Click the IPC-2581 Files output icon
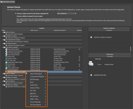This screenshot has height=109, width=133. (x=6, y=60)
